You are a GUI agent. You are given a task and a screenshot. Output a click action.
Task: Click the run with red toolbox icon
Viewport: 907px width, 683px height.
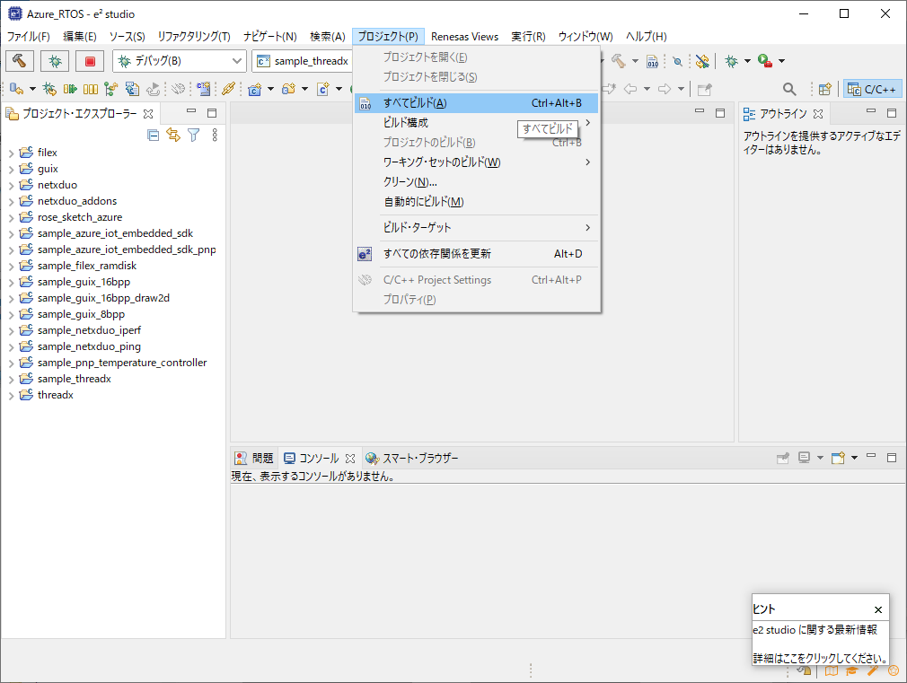tap(765, 61)
